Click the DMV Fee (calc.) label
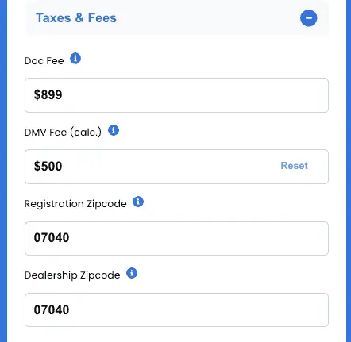 pos(63,132)
